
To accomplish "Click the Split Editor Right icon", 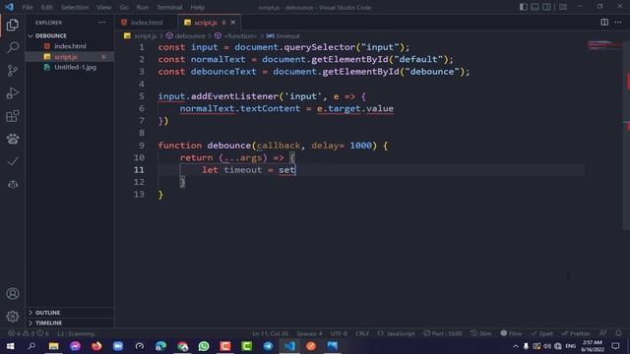I will (x=604, y=23).
